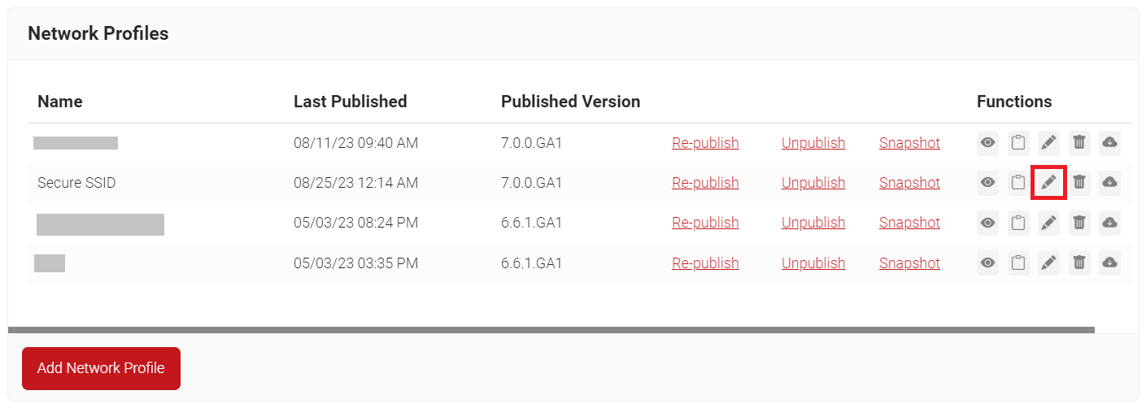Image resolution: width=1146 pixels, height=408 pixels.
Task: Download the Secure SSID profile
Action: tap(1109, 182)
